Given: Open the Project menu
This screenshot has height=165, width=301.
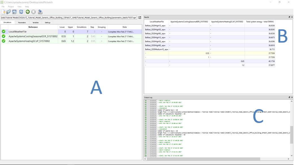Looking at the screenshot, I should [11, 6].
